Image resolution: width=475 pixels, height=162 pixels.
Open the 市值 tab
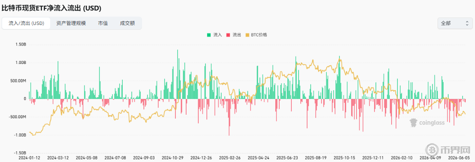tap(103, 24)
